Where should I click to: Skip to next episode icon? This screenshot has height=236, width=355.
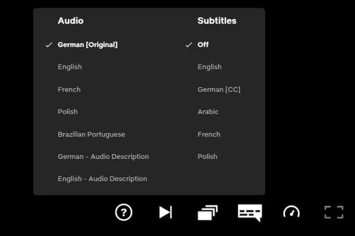pyautogui.click(x=165, y=212)
